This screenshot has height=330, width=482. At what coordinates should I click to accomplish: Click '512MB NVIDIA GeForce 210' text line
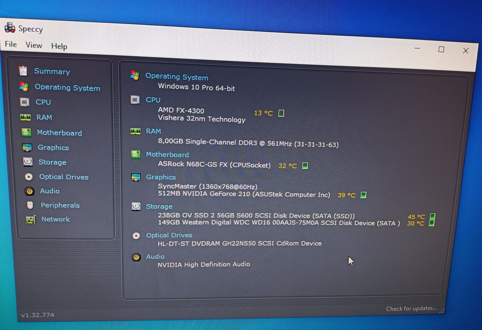(244, 194)
